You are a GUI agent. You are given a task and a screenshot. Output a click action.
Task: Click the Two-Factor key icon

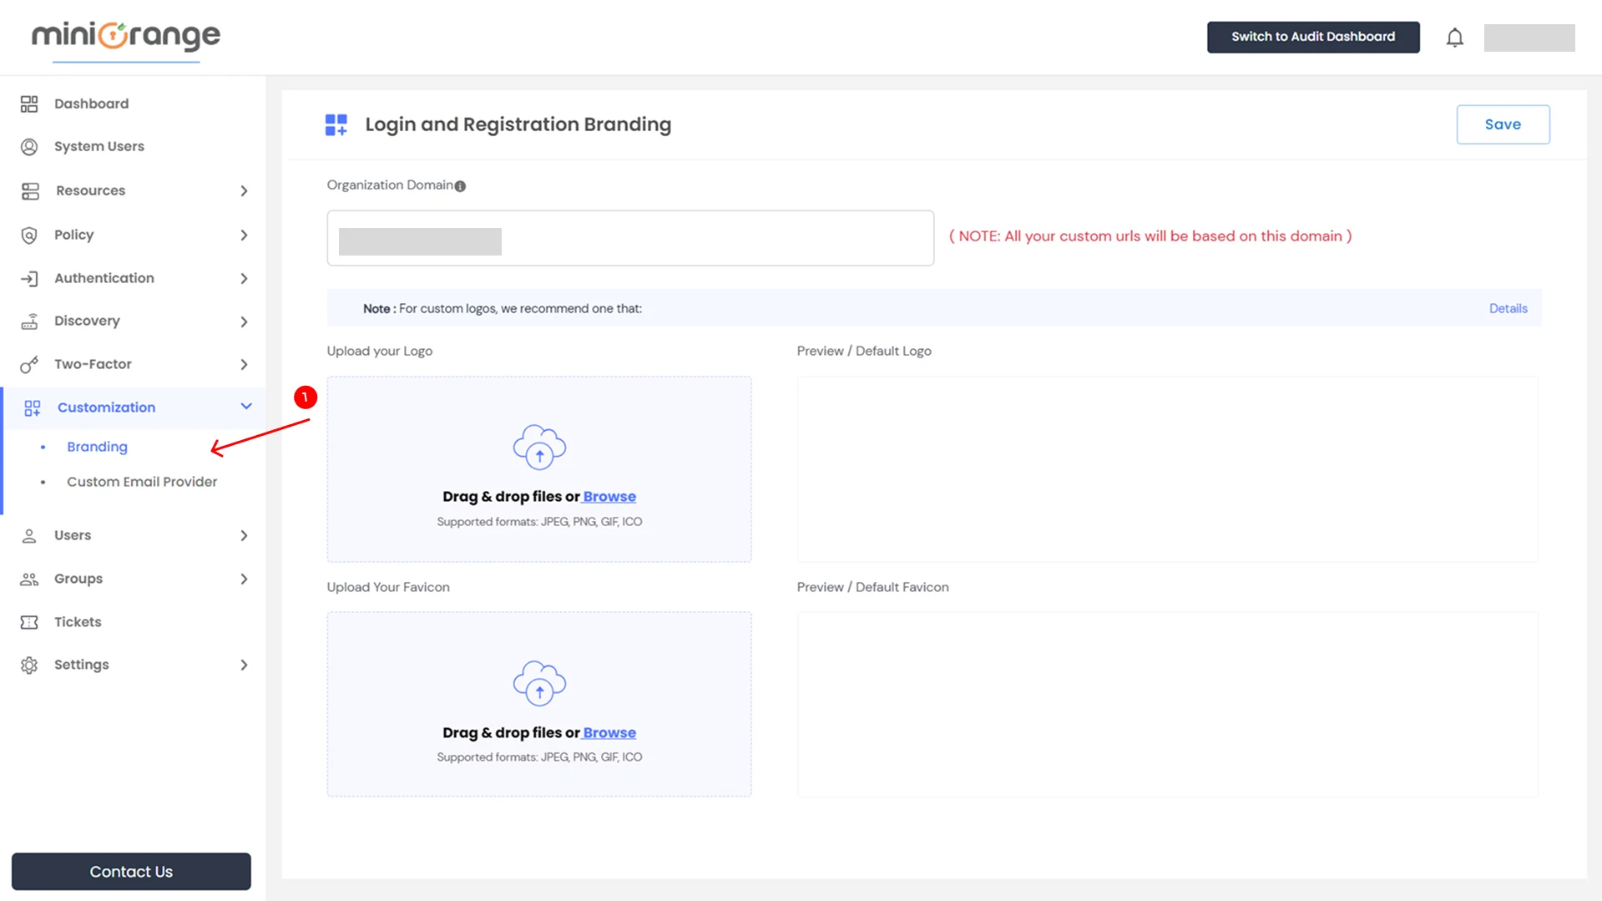[x=30, y=364]
